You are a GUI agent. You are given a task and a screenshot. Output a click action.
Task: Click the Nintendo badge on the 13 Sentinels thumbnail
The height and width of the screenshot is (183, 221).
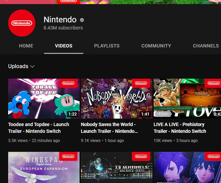pos(141,156)
